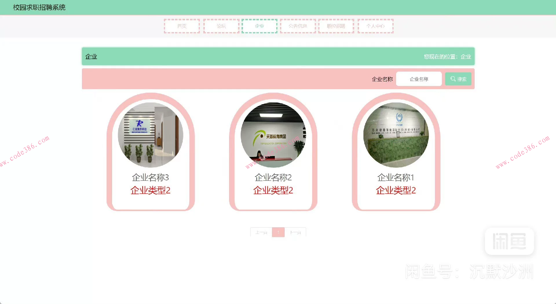Click the magnifier search icon in 搜索 button

(x=453, y=79)
